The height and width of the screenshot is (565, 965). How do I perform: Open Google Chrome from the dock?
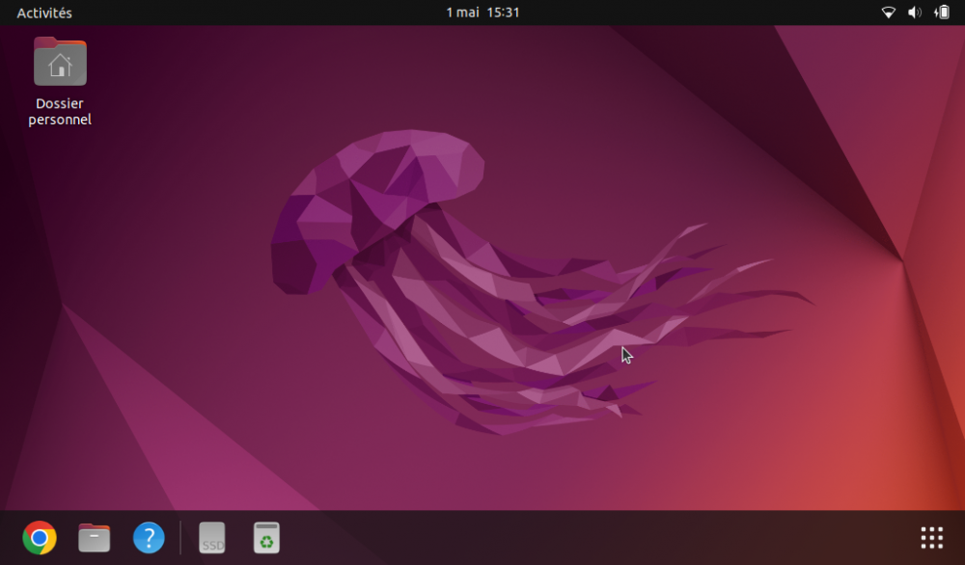(x=40, y=537)
